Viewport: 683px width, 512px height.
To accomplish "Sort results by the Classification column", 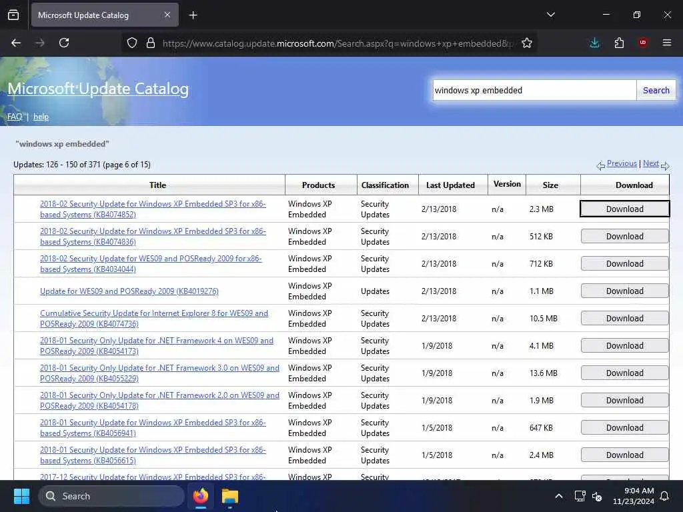I will 385,185.
